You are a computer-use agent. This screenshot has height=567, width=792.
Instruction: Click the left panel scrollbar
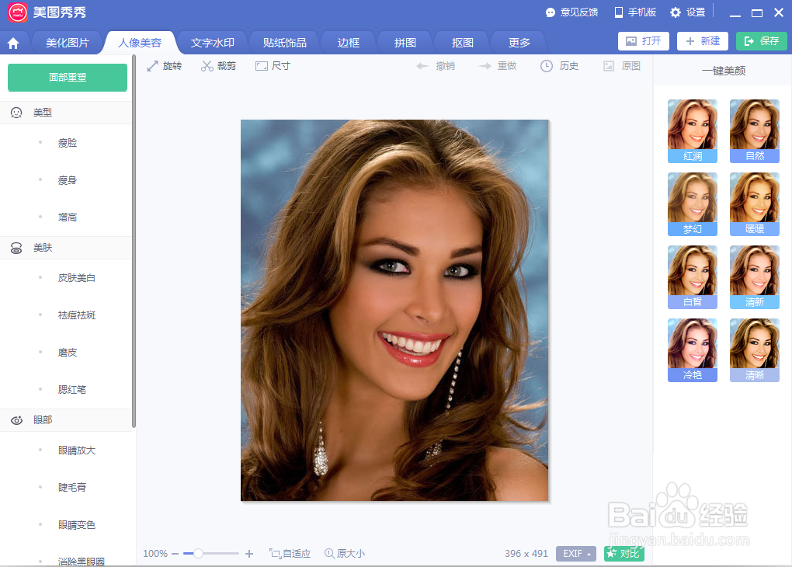click(x=134, y=242)
